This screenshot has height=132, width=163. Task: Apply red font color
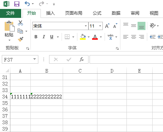(x=95, y=37)
